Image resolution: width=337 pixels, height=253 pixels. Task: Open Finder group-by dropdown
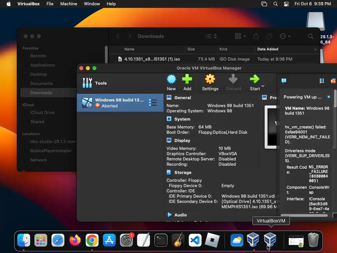tap(240, 36)
